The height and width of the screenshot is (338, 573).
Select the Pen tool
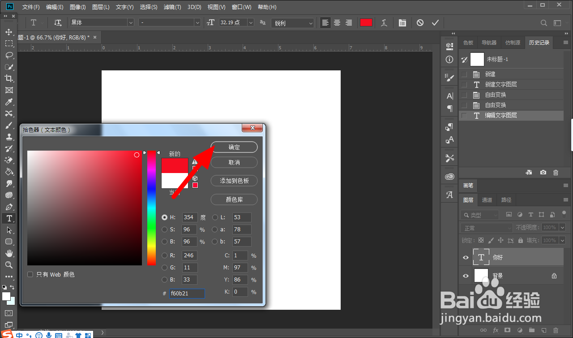click(x=9, y=207)
